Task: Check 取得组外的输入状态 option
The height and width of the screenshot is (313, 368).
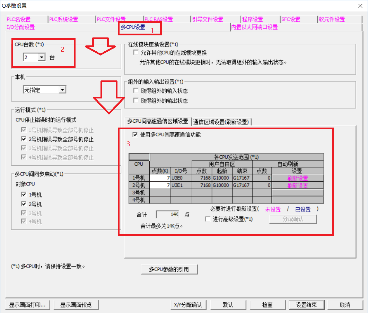Action: click(x=136, y=91)
